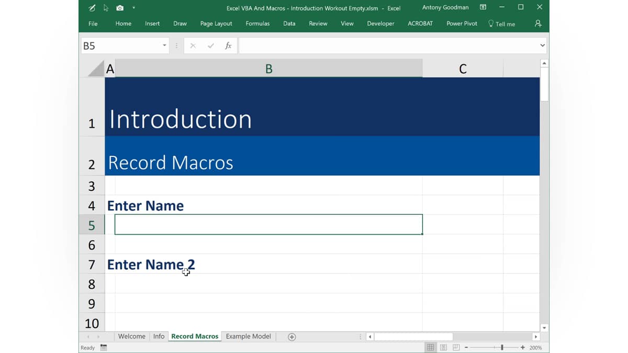Expand the Name Box dropdown arrow
628x353 pixels.
165,45
